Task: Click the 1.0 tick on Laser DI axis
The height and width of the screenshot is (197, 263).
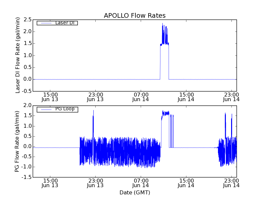Action: point(28,55)
